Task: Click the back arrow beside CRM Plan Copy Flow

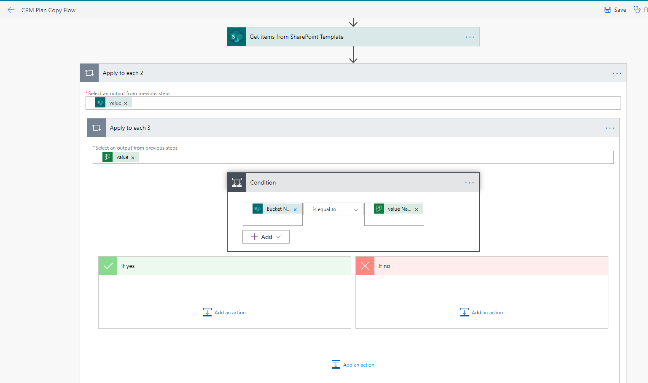Action: click(11, 10)
